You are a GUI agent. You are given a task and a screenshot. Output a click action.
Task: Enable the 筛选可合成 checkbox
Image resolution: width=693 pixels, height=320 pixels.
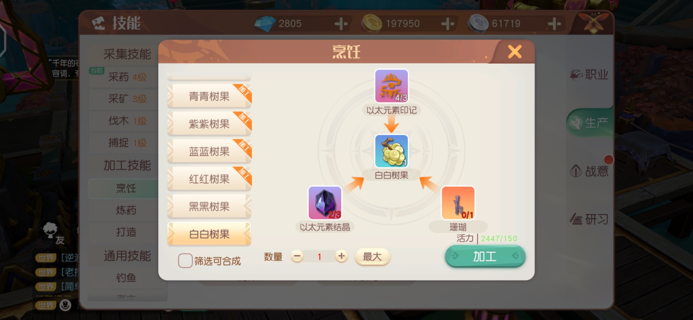pos(185,261)
